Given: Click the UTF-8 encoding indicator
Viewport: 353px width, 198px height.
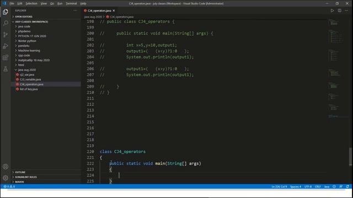Looking at the screenshot, I should (x=308, y=186).
